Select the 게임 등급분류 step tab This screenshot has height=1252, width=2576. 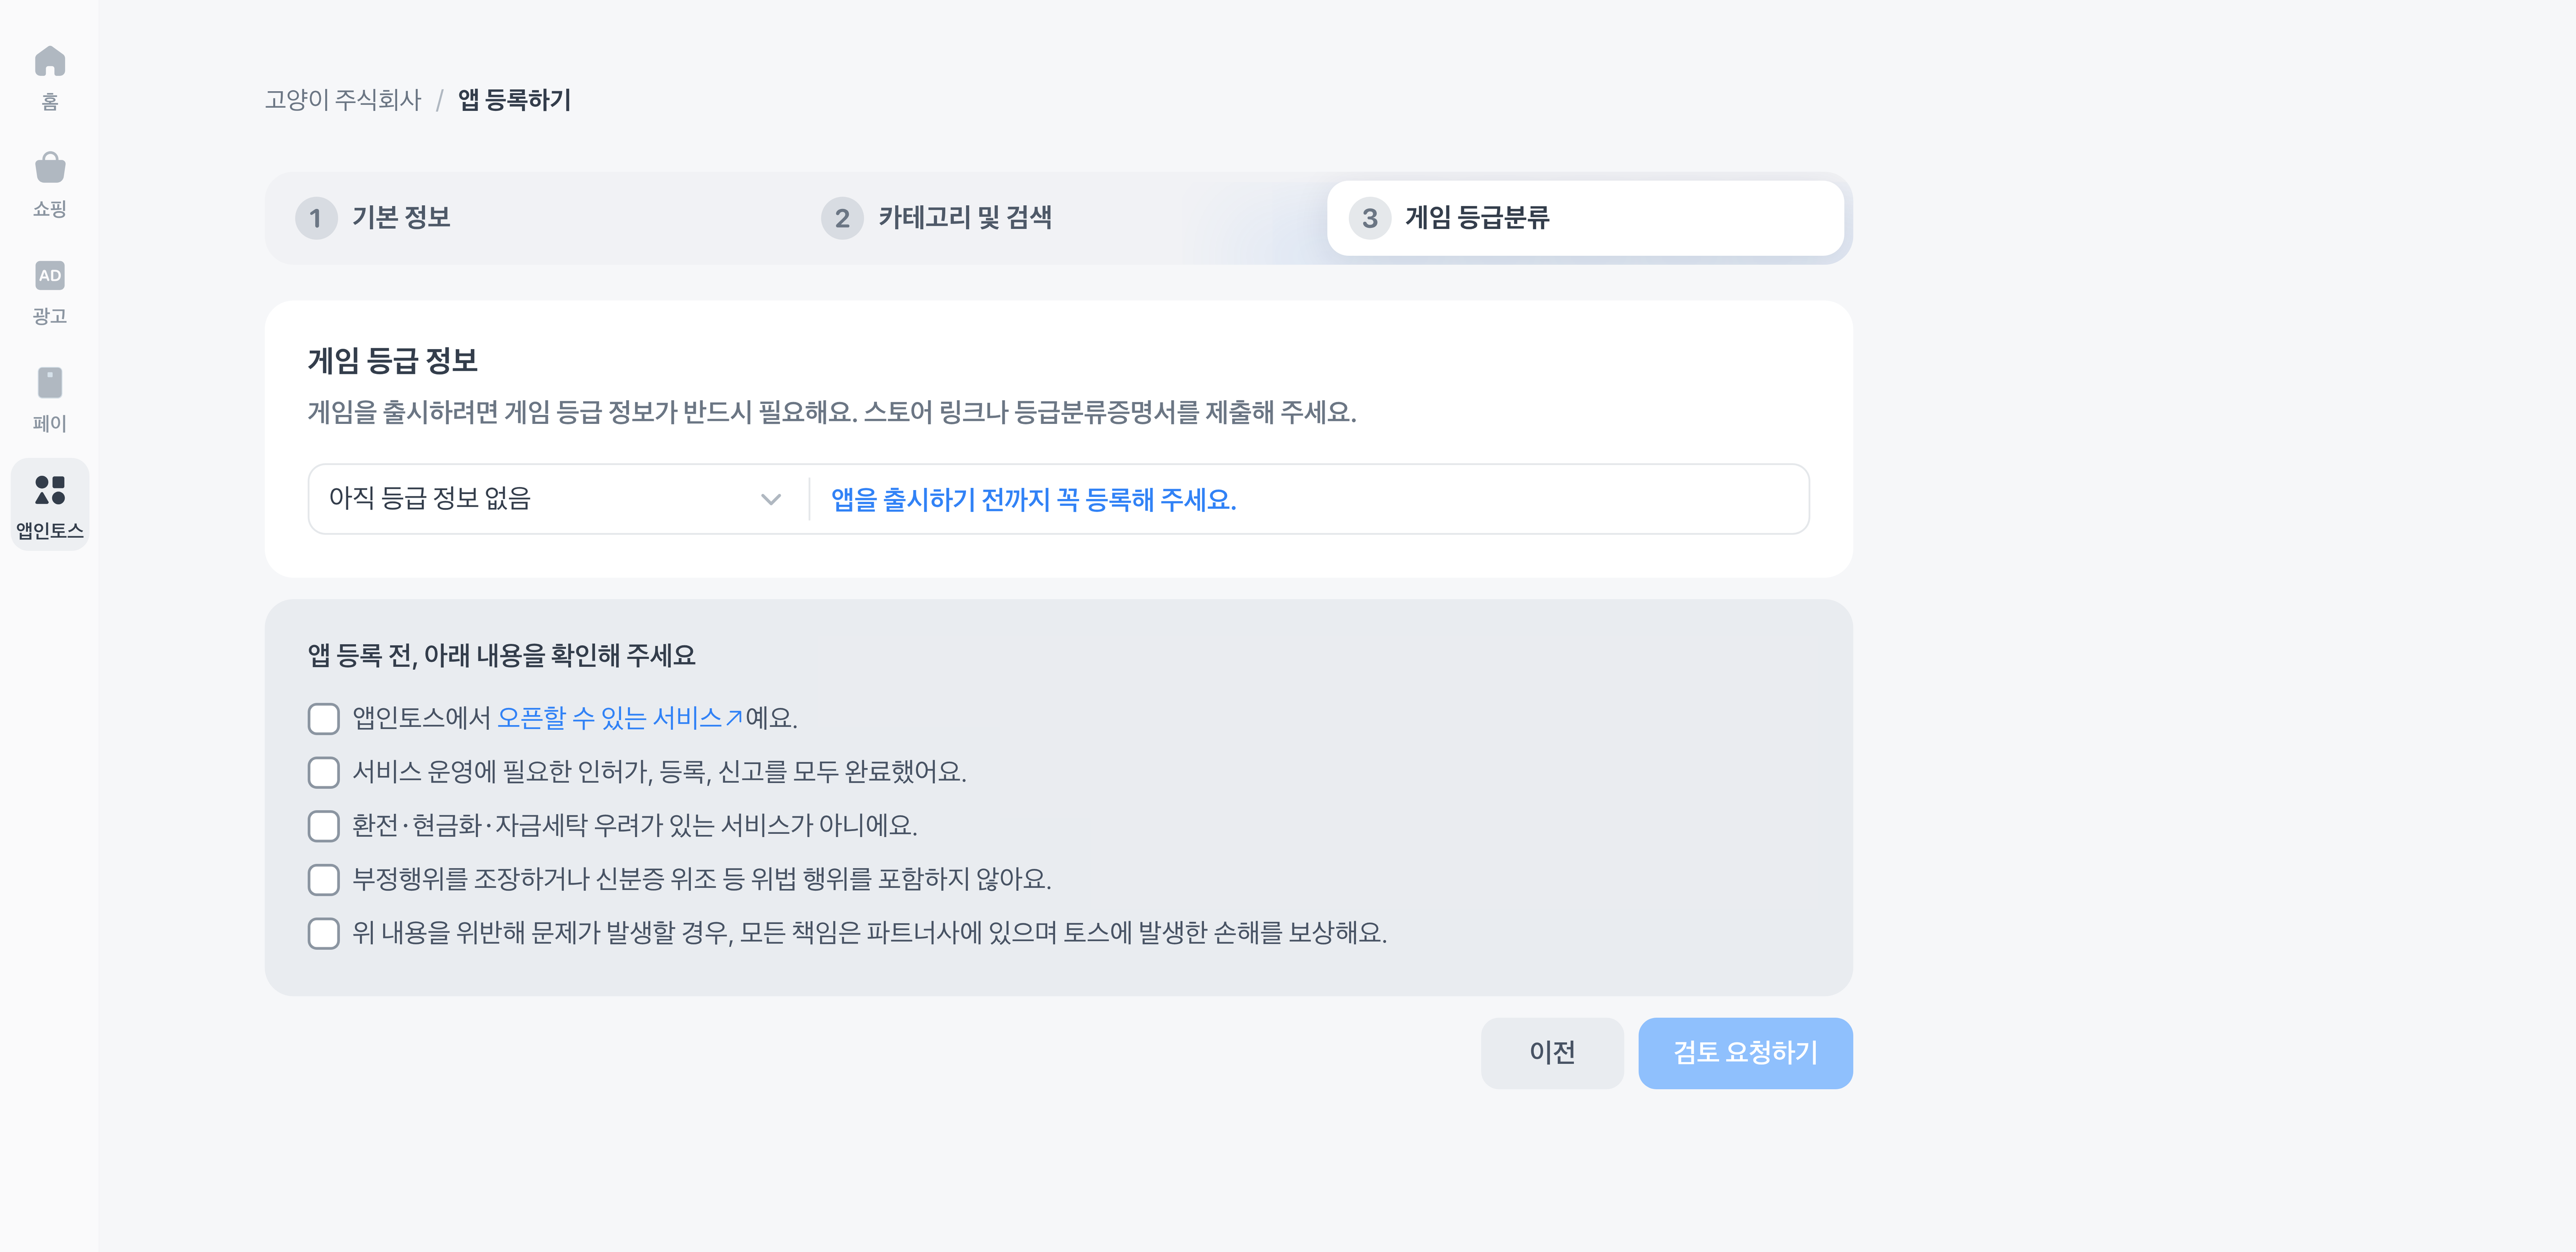tap(1584, 218)
